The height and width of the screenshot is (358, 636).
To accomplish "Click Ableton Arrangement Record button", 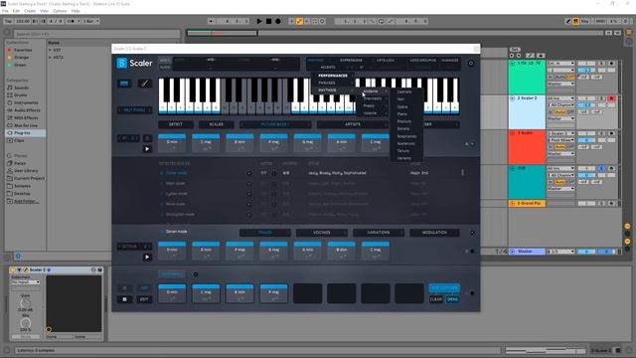I will pyautogui.click(x=278, y=21).
